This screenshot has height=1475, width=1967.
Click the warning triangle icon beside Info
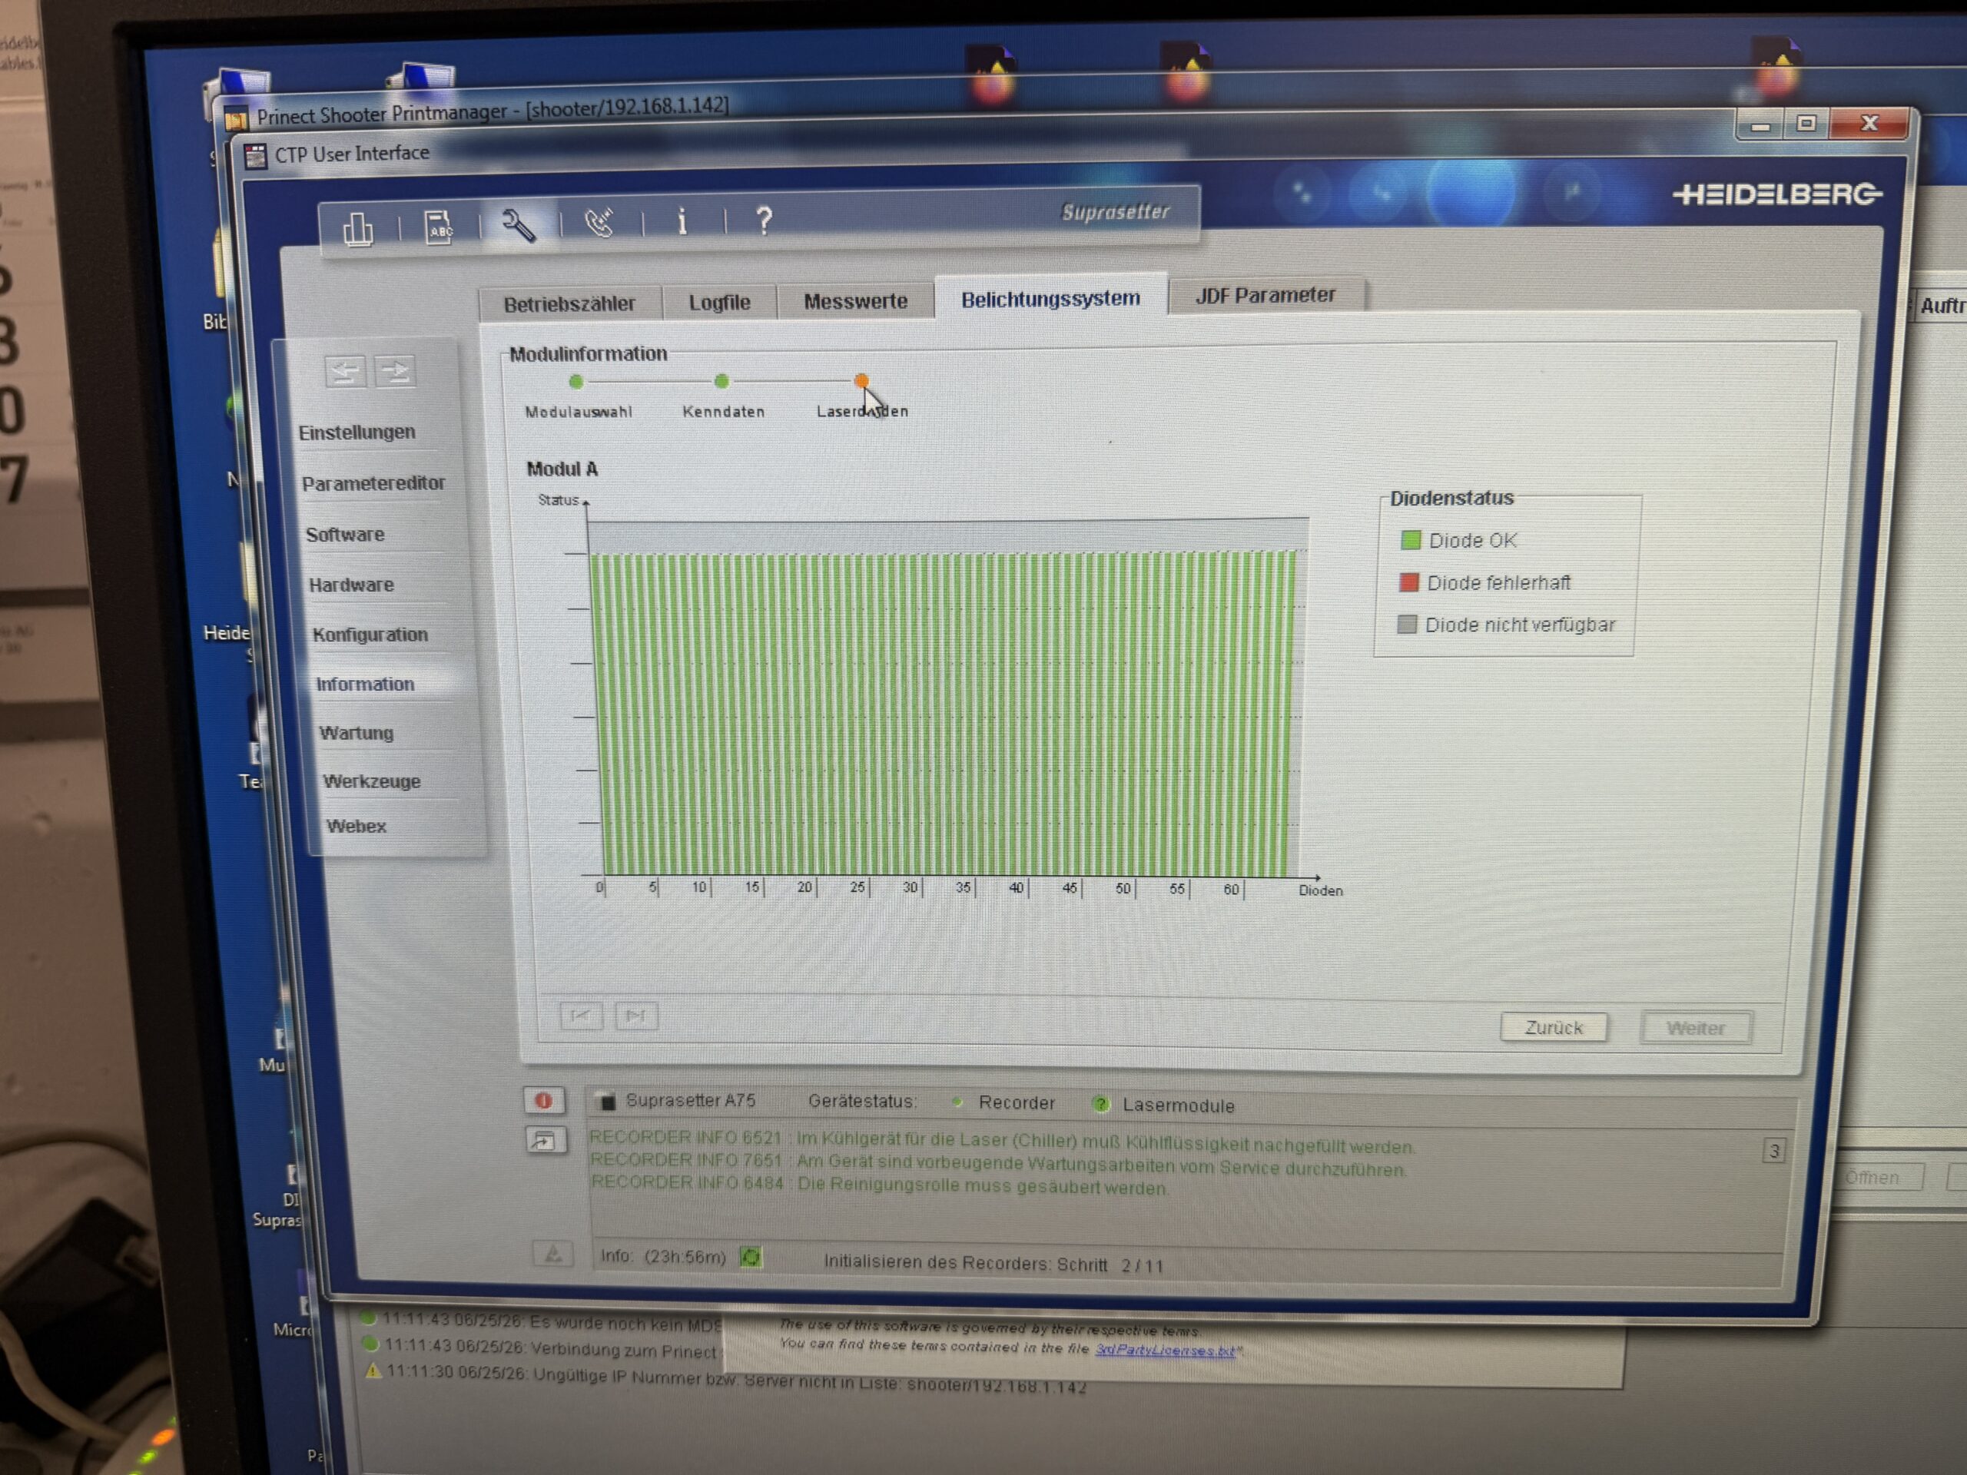[553, 1254]
